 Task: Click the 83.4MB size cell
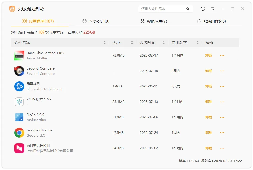[118, 102]
